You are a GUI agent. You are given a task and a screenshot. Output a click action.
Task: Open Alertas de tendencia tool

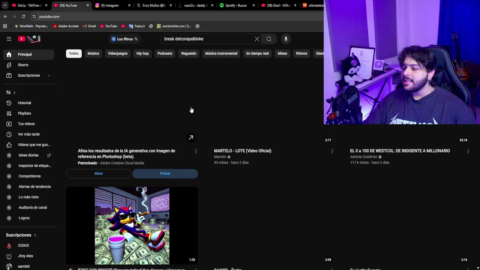pyautogui.click(x=28, y=187)
